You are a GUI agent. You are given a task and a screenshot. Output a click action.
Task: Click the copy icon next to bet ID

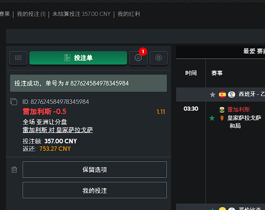[14, 102]
